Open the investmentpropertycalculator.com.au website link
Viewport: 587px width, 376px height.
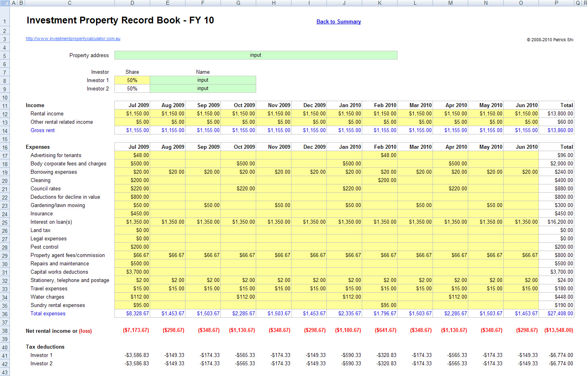tap(73, 38)
